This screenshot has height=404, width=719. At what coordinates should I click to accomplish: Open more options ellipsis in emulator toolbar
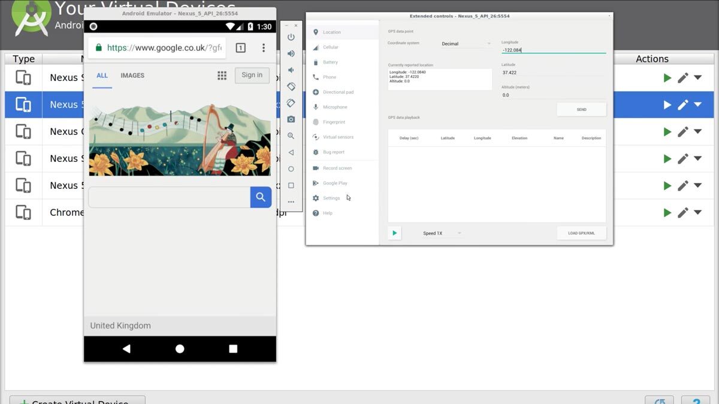(x=291, y=202)
